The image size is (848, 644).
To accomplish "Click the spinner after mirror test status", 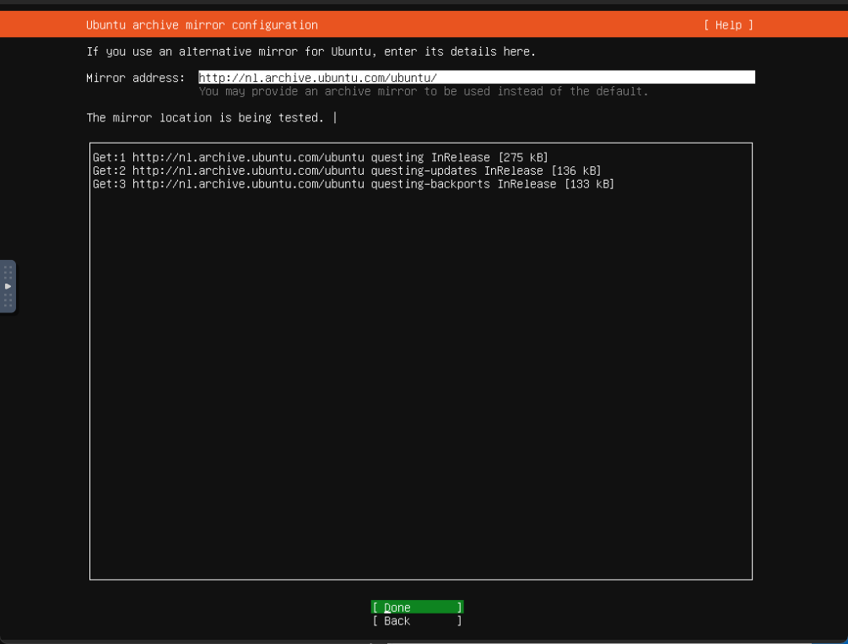I will (335, 118).
